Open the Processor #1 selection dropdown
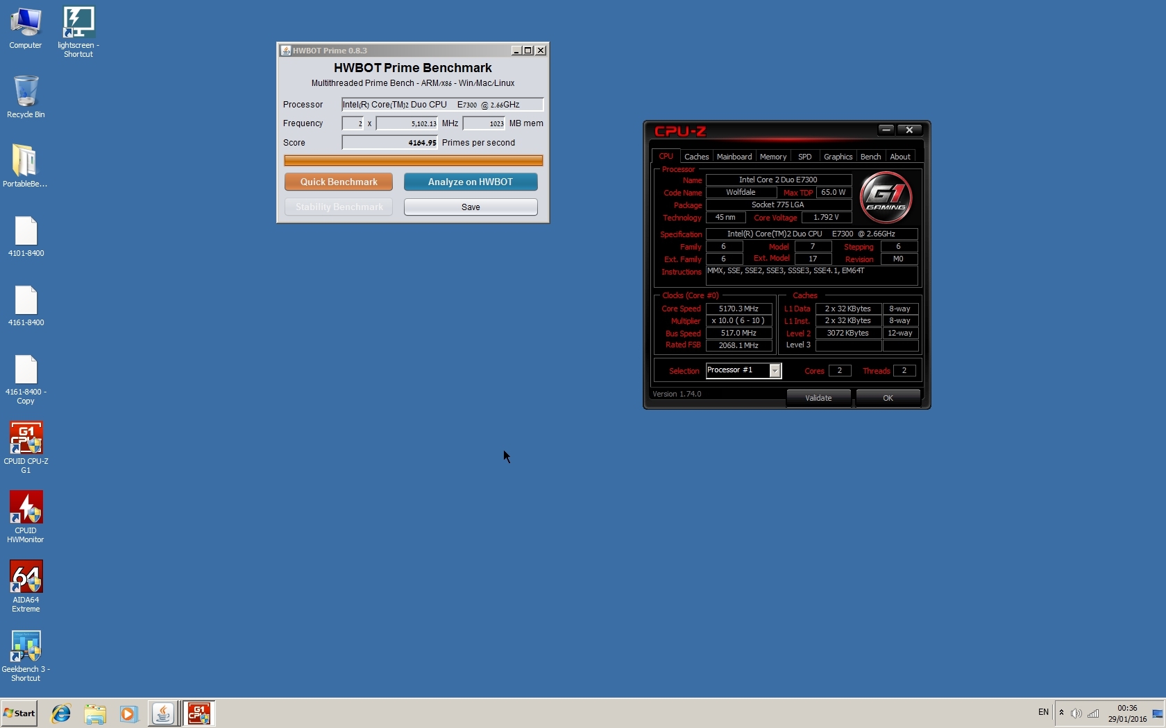 (x=744, y=370)
